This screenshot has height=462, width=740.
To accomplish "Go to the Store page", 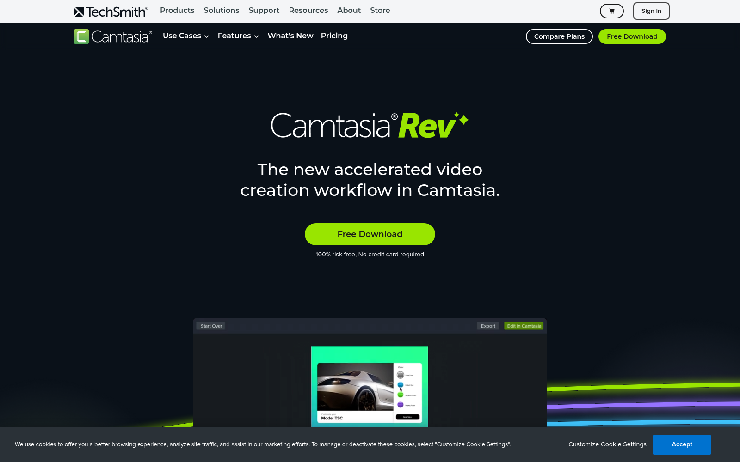I will click(x=380, y=10).
